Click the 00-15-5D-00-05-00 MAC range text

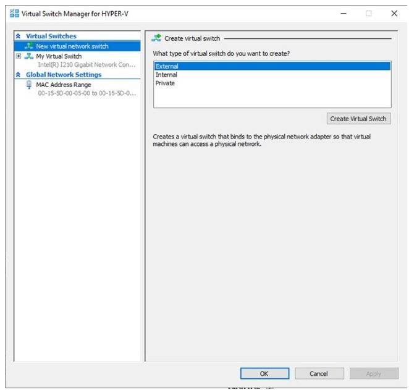point(87,93)
